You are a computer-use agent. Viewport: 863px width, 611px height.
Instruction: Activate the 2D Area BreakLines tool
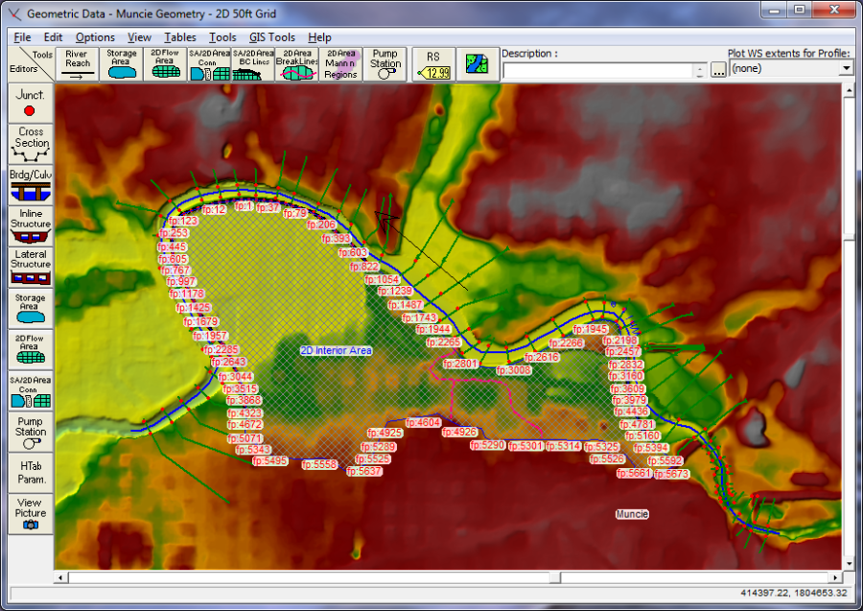297,62
